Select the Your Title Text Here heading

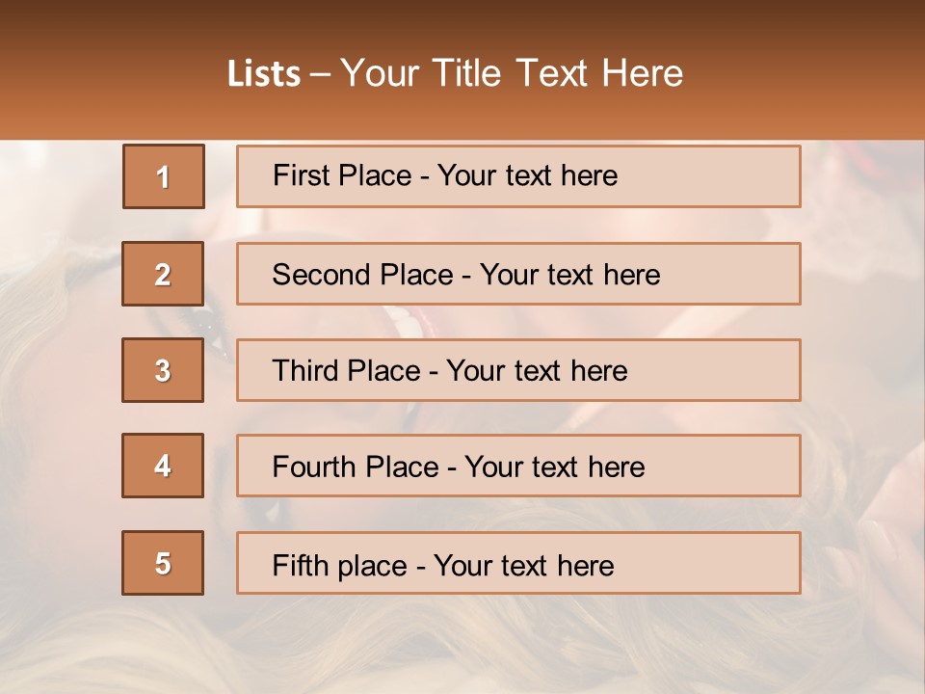pos(512,74)
